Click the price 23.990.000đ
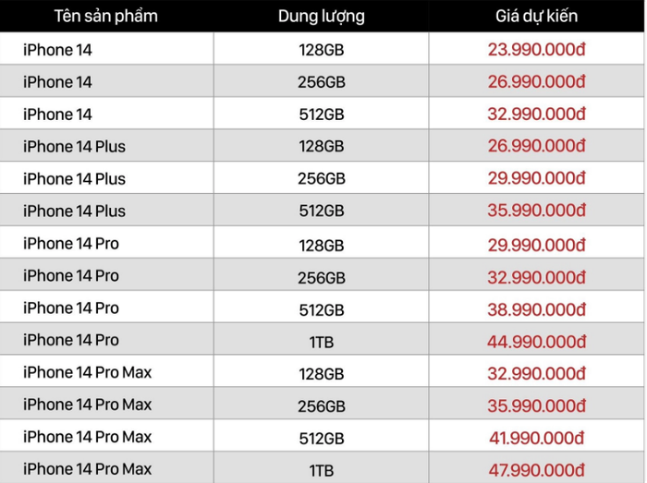 pos(536,50)
